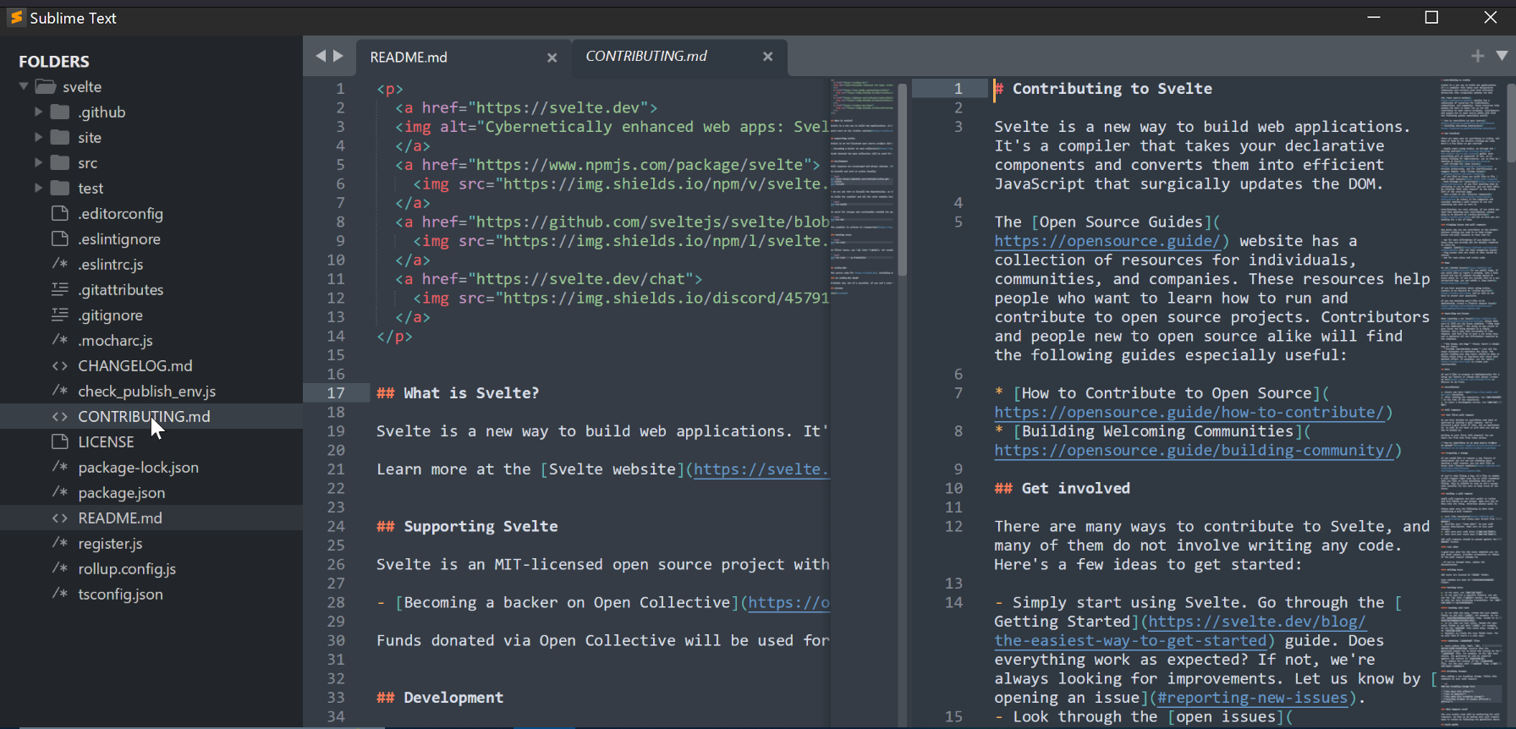Expand the src folder
The image size is (1516, 729).
pos(38,162)
